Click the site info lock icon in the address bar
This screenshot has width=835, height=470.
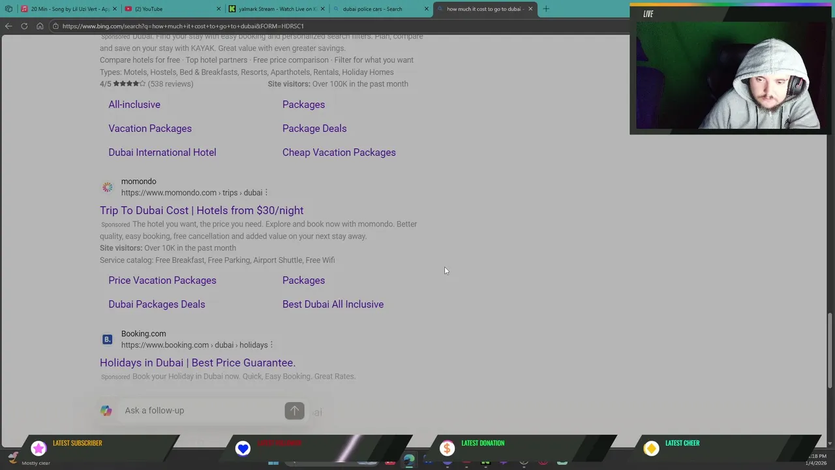point(56,26)
